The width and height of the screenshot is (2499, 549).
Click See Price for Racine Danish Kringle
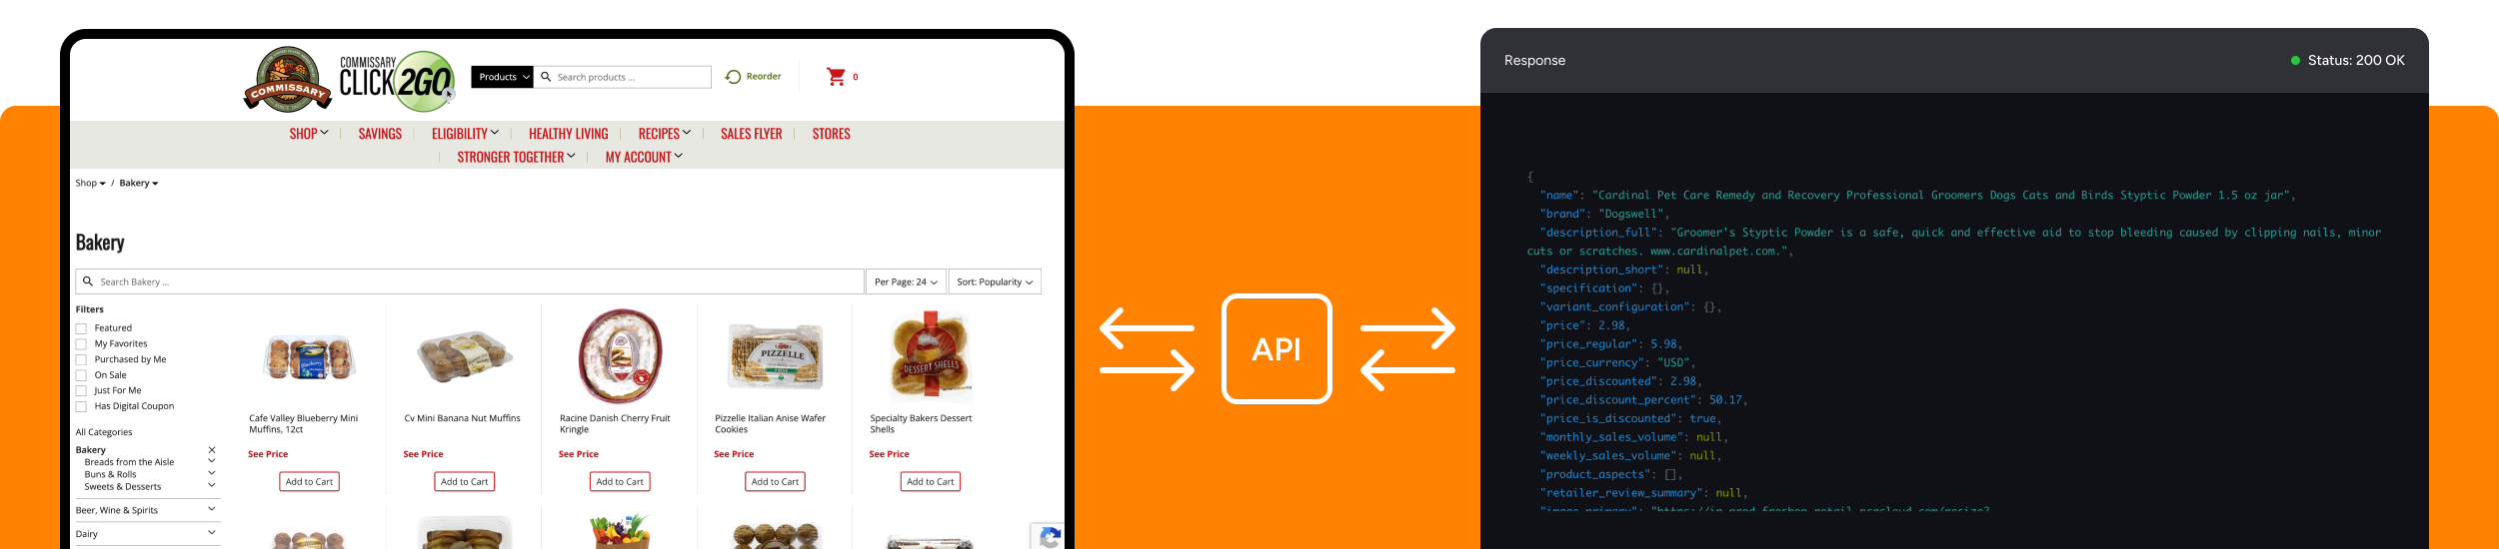point(579,454)
